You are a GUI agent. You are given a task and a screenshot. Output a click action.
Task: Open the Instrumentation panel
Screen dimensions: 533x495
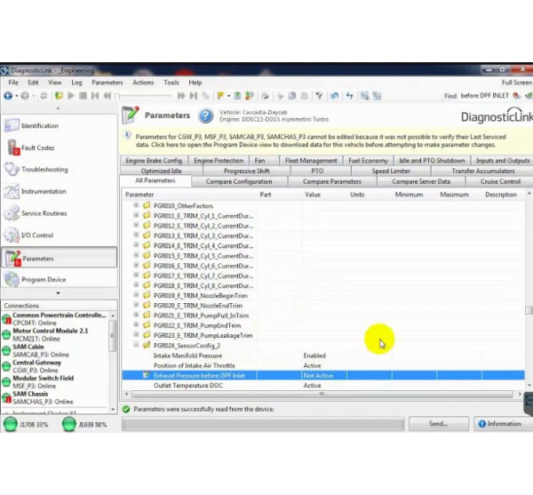click(12, 192)
